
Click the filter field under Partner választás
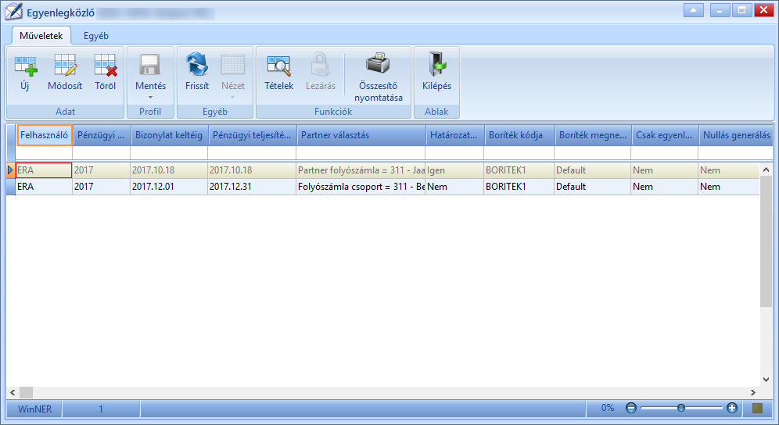pyautogui.click(x=361, y=153)
